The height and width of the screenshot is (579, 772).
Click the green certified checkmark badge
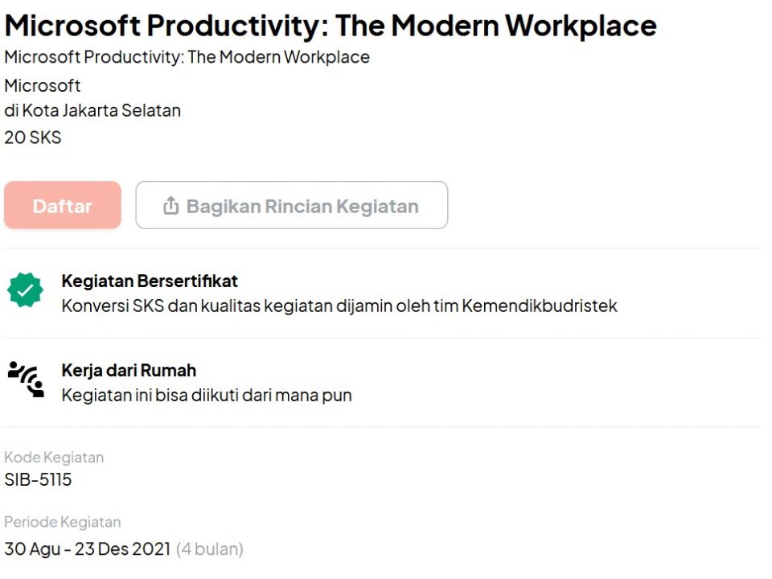(25, 290)
